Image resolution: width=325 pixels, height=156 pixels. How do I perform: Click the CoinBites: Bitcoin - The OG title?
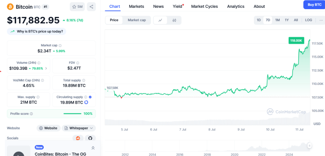point(60,154)
